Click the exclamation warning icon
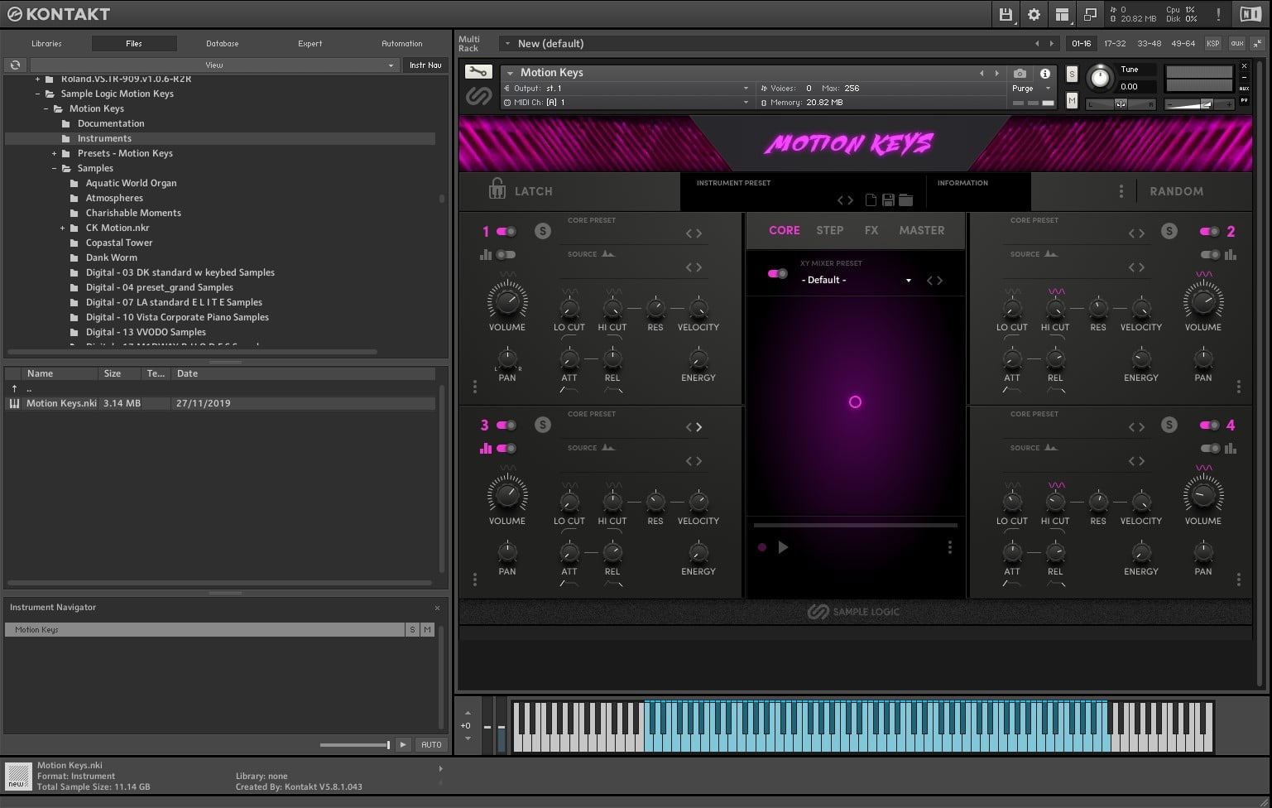This screenshot has width=1272, height=808. (1218, 14)
